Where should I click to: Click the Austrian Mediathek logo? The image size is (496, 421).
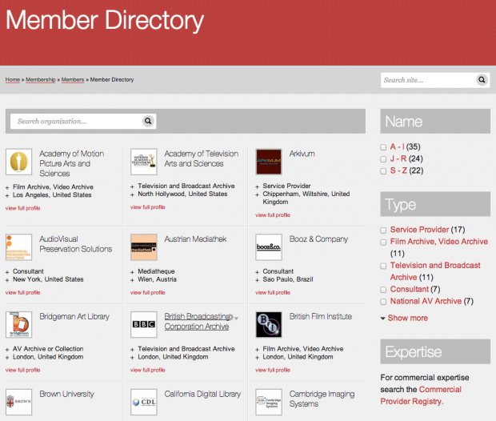click(x=144, y=247)
